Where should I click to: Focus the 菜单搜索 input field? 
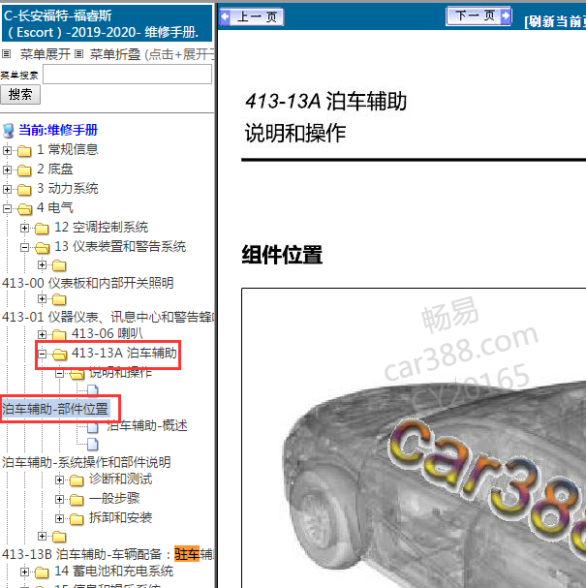coord(128,75)
